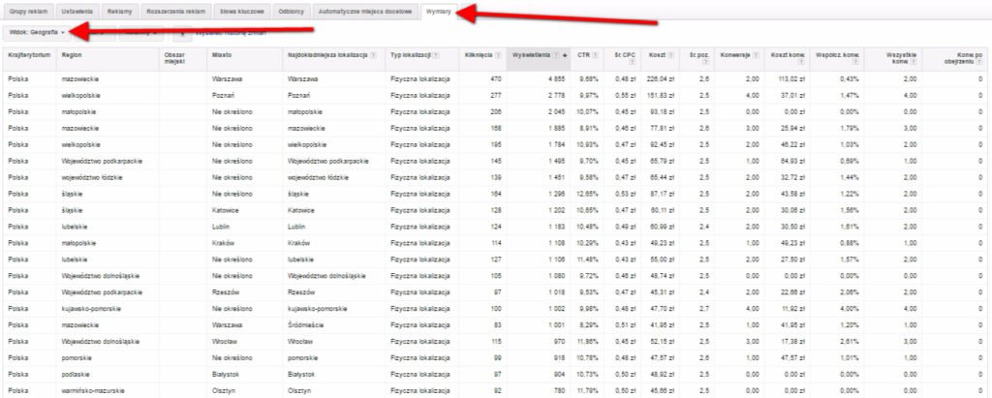Screen dimensions: 992x398
Task: Select the Odbiorcy tab
Action: 291,12
